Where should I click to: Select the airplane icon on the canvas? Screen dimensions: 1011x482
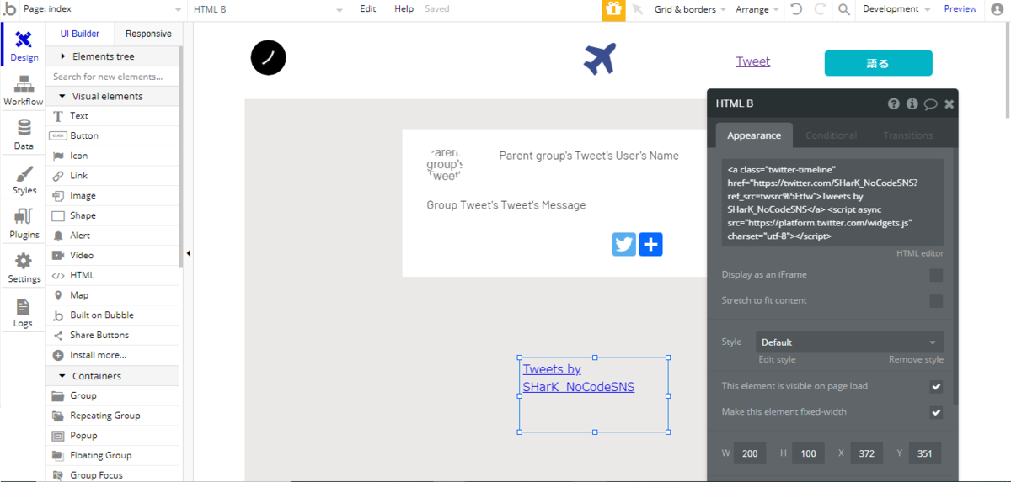coord(600,59)
